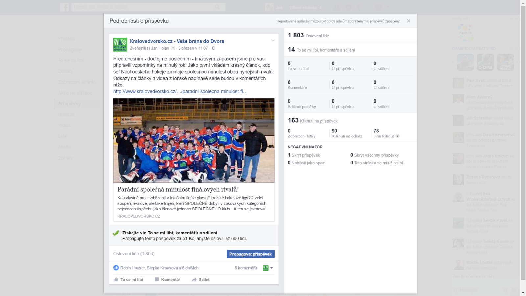This screenshot has height=296, width=526.
Task: Open the notifications globe icon
Action: click(x=360, y=7)
